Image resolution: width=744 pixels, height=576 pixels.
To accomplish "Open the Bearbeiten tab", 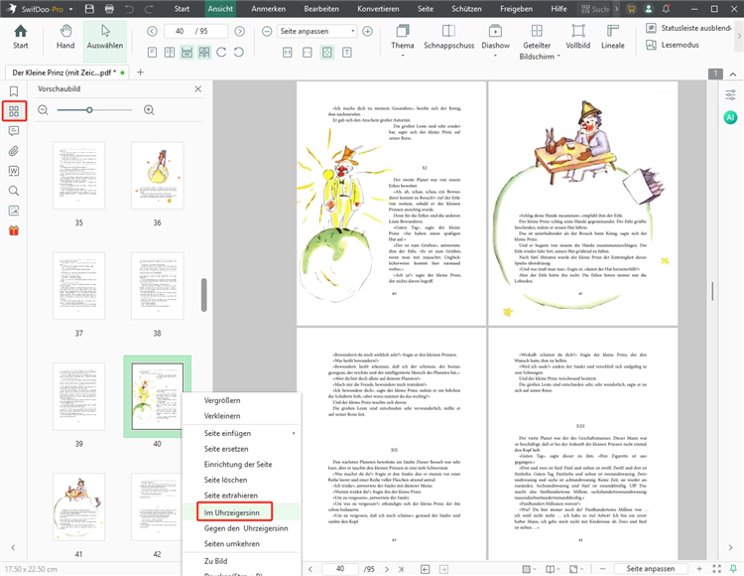I will point(321,9).
